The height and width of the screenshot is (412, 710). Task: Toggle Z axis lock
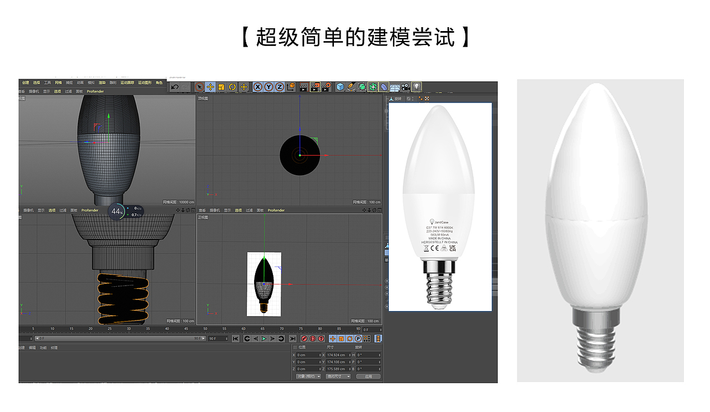point(279,87)
